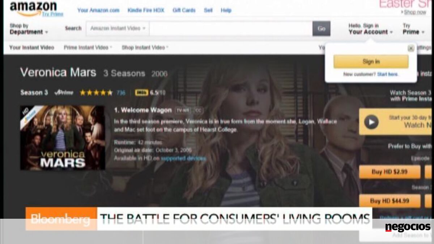
Task: Expand the Prime Instant Video menu
Action: [88, 47]
